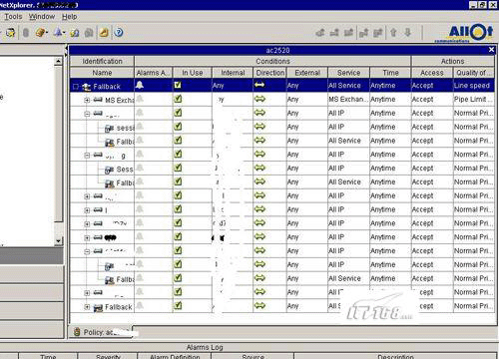Click the alarm bell in sessi row
499x359 pixels.
click(x=140, y=127)
